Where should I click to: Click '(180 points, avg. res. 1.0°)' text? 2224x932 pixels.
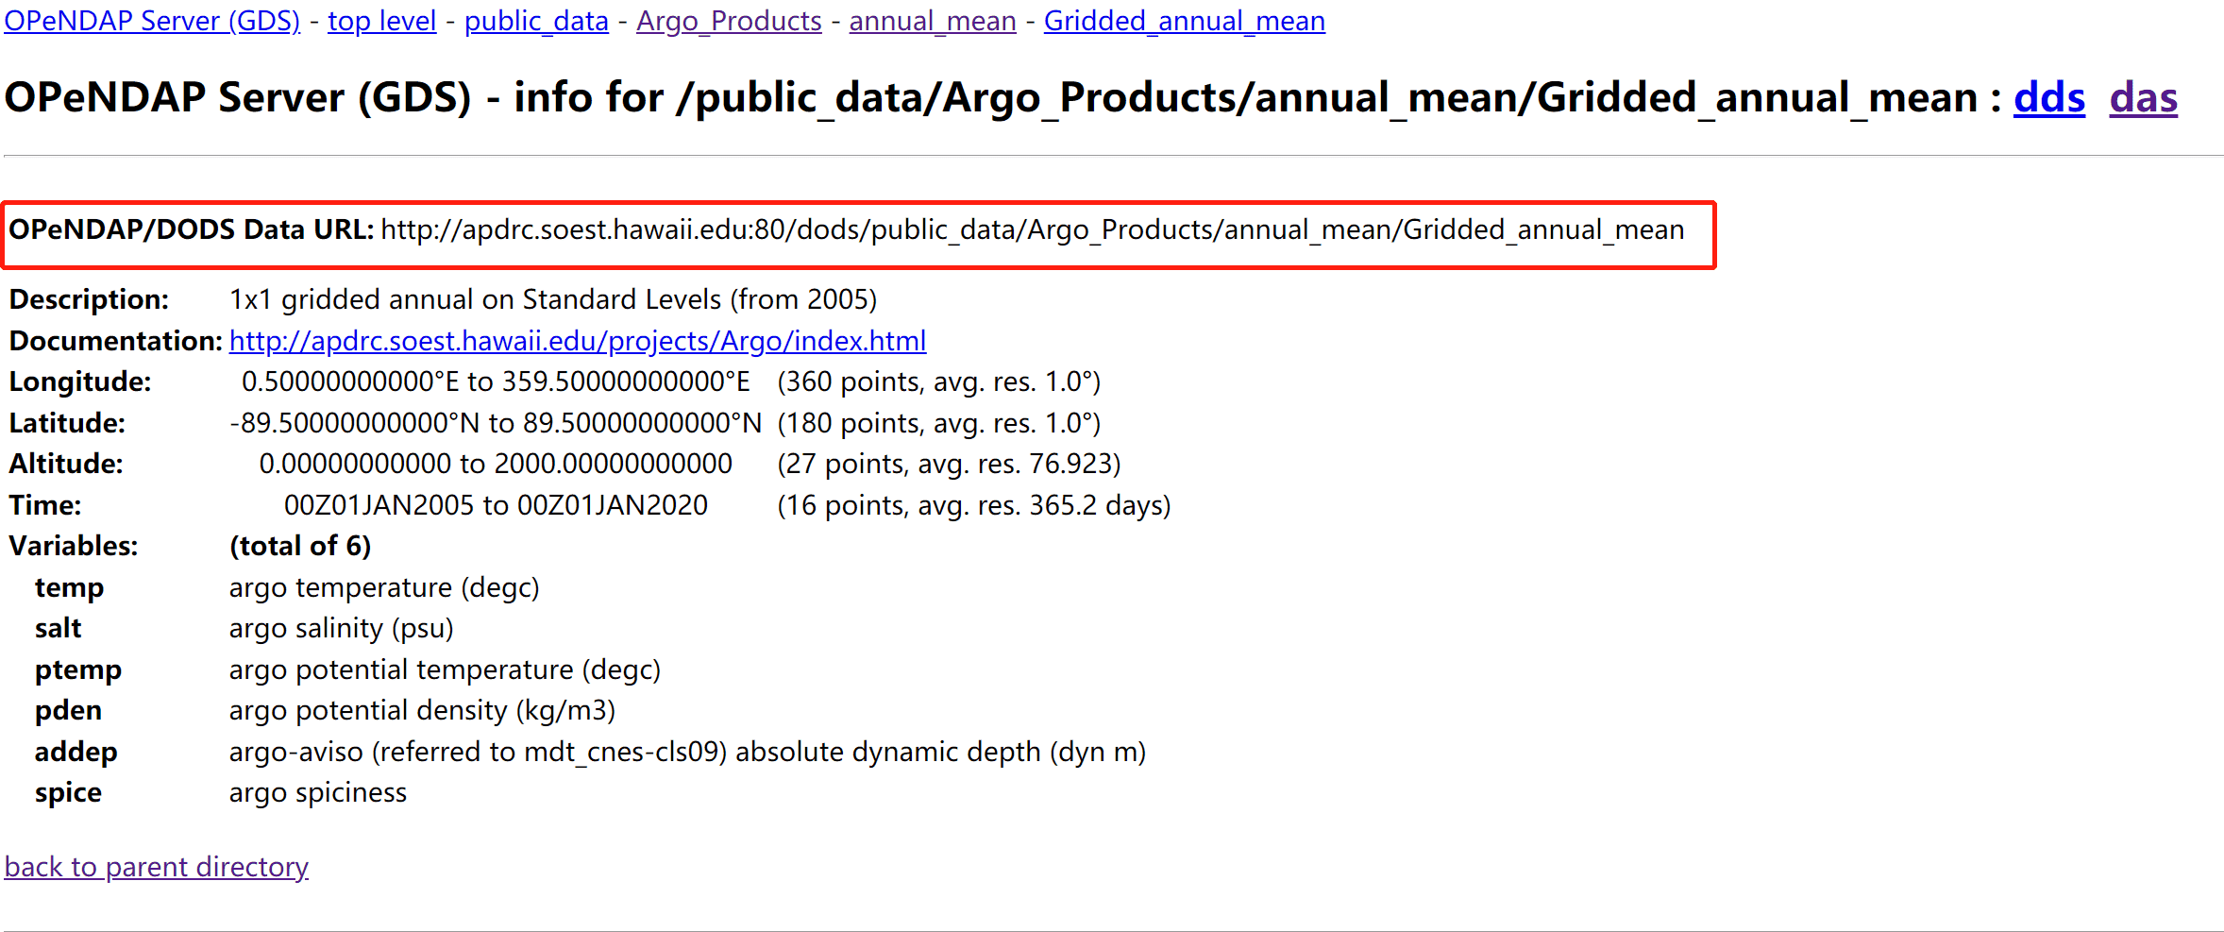point(939,423)
